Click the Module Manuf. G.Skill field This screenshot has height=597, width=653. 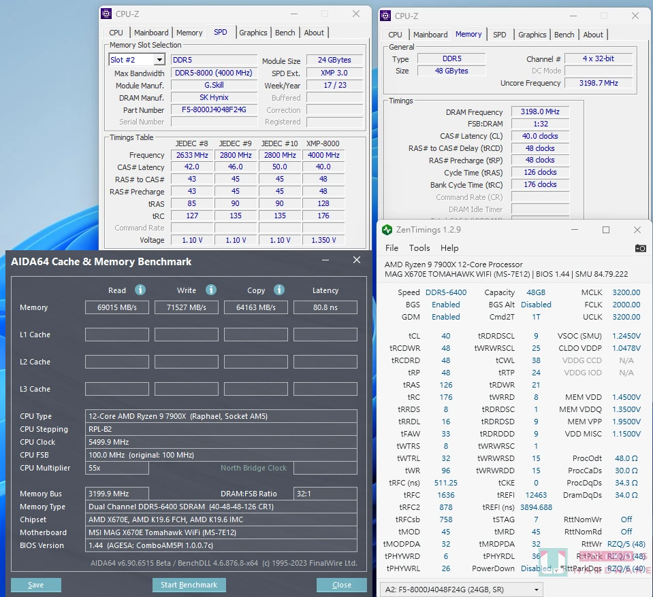pyautogui.click(x=214, y=85)
